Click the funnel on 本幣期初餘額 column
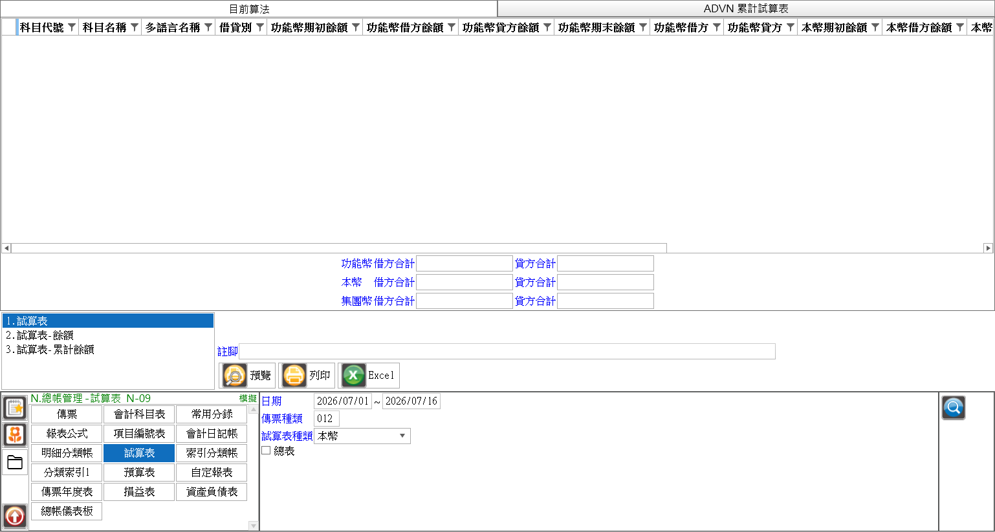This screenshot has height=532, width=995. [875, 27]
